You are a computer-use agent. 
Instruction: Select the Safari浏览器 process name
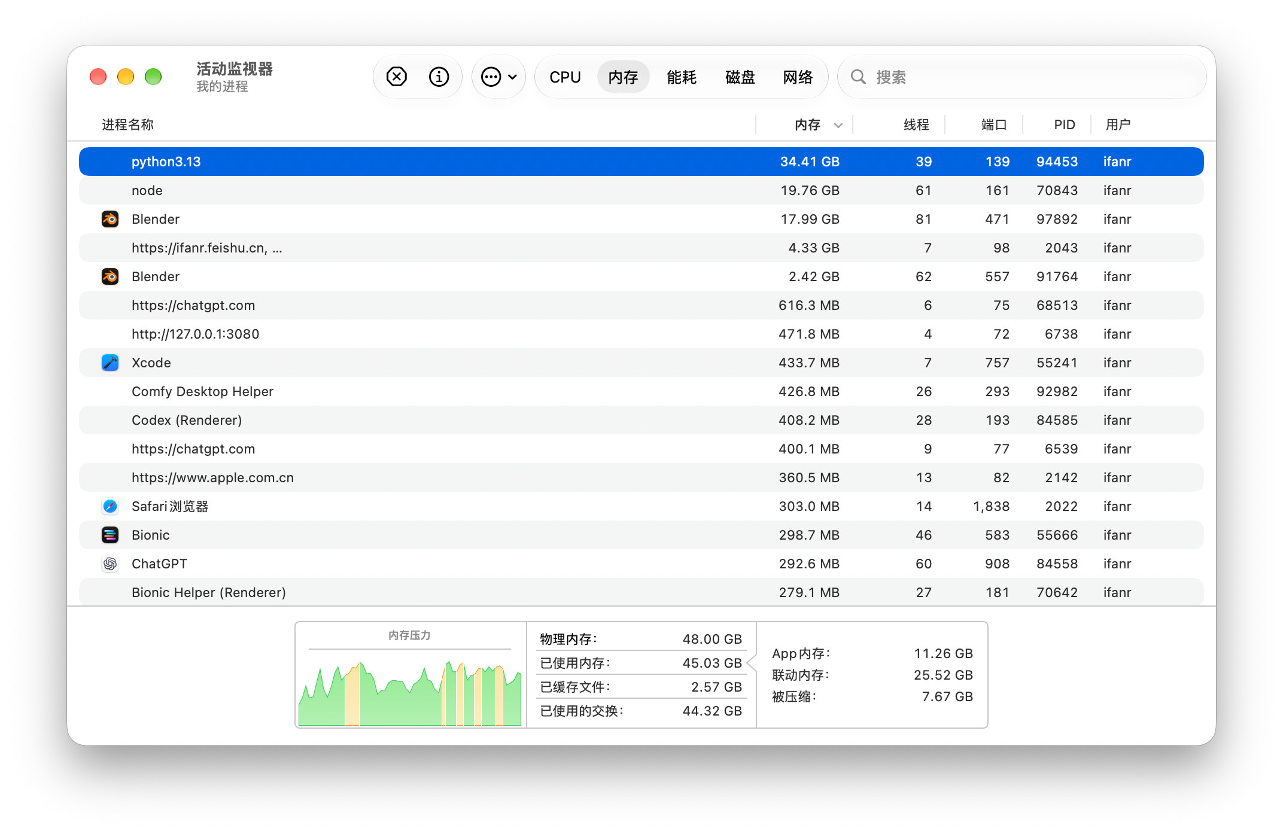(x=170, y=506)
